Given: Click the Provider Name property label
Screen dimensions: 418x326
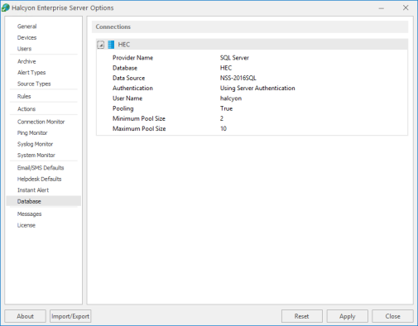Looking at the screenshot, I should 132,58.
